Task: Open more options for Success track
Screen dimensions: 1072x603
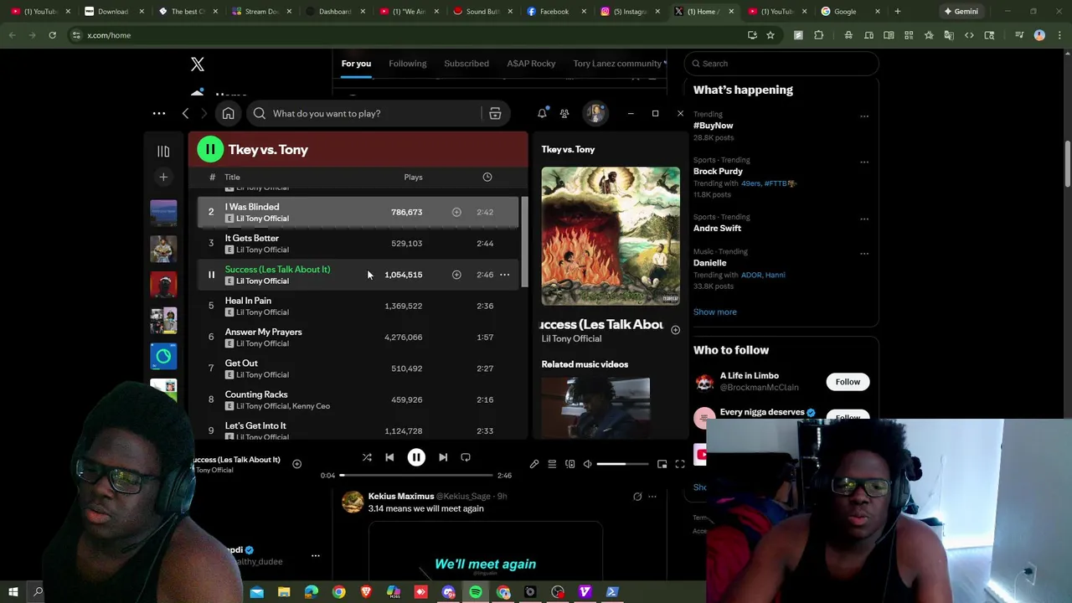Action: tap(504, 275)
